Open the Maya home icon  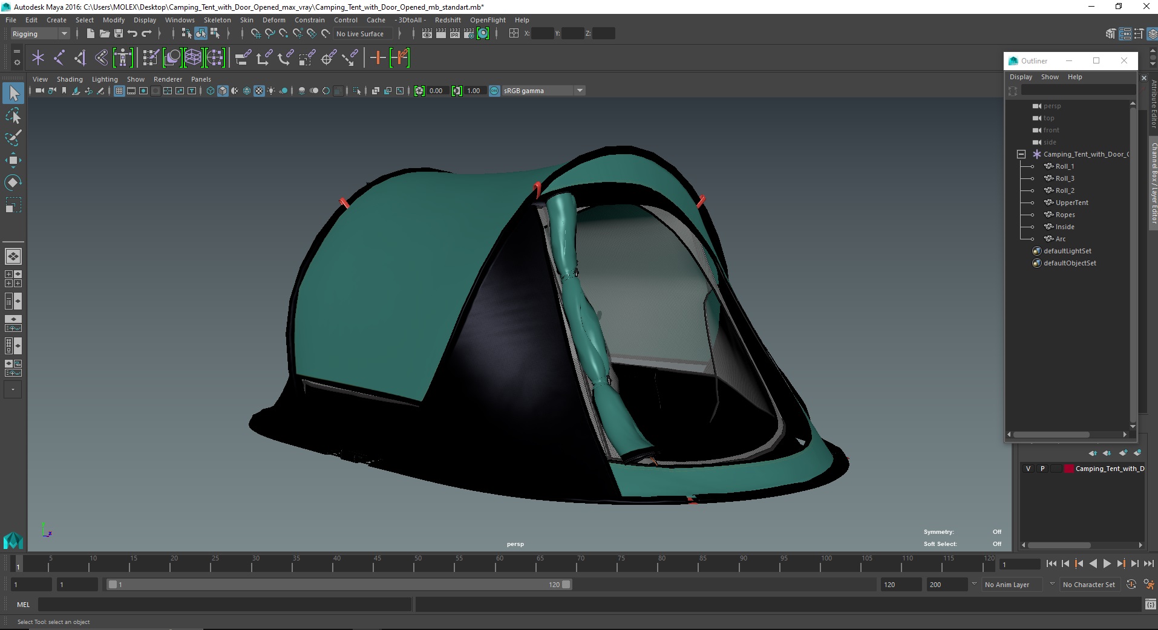(x=13, y=540)
